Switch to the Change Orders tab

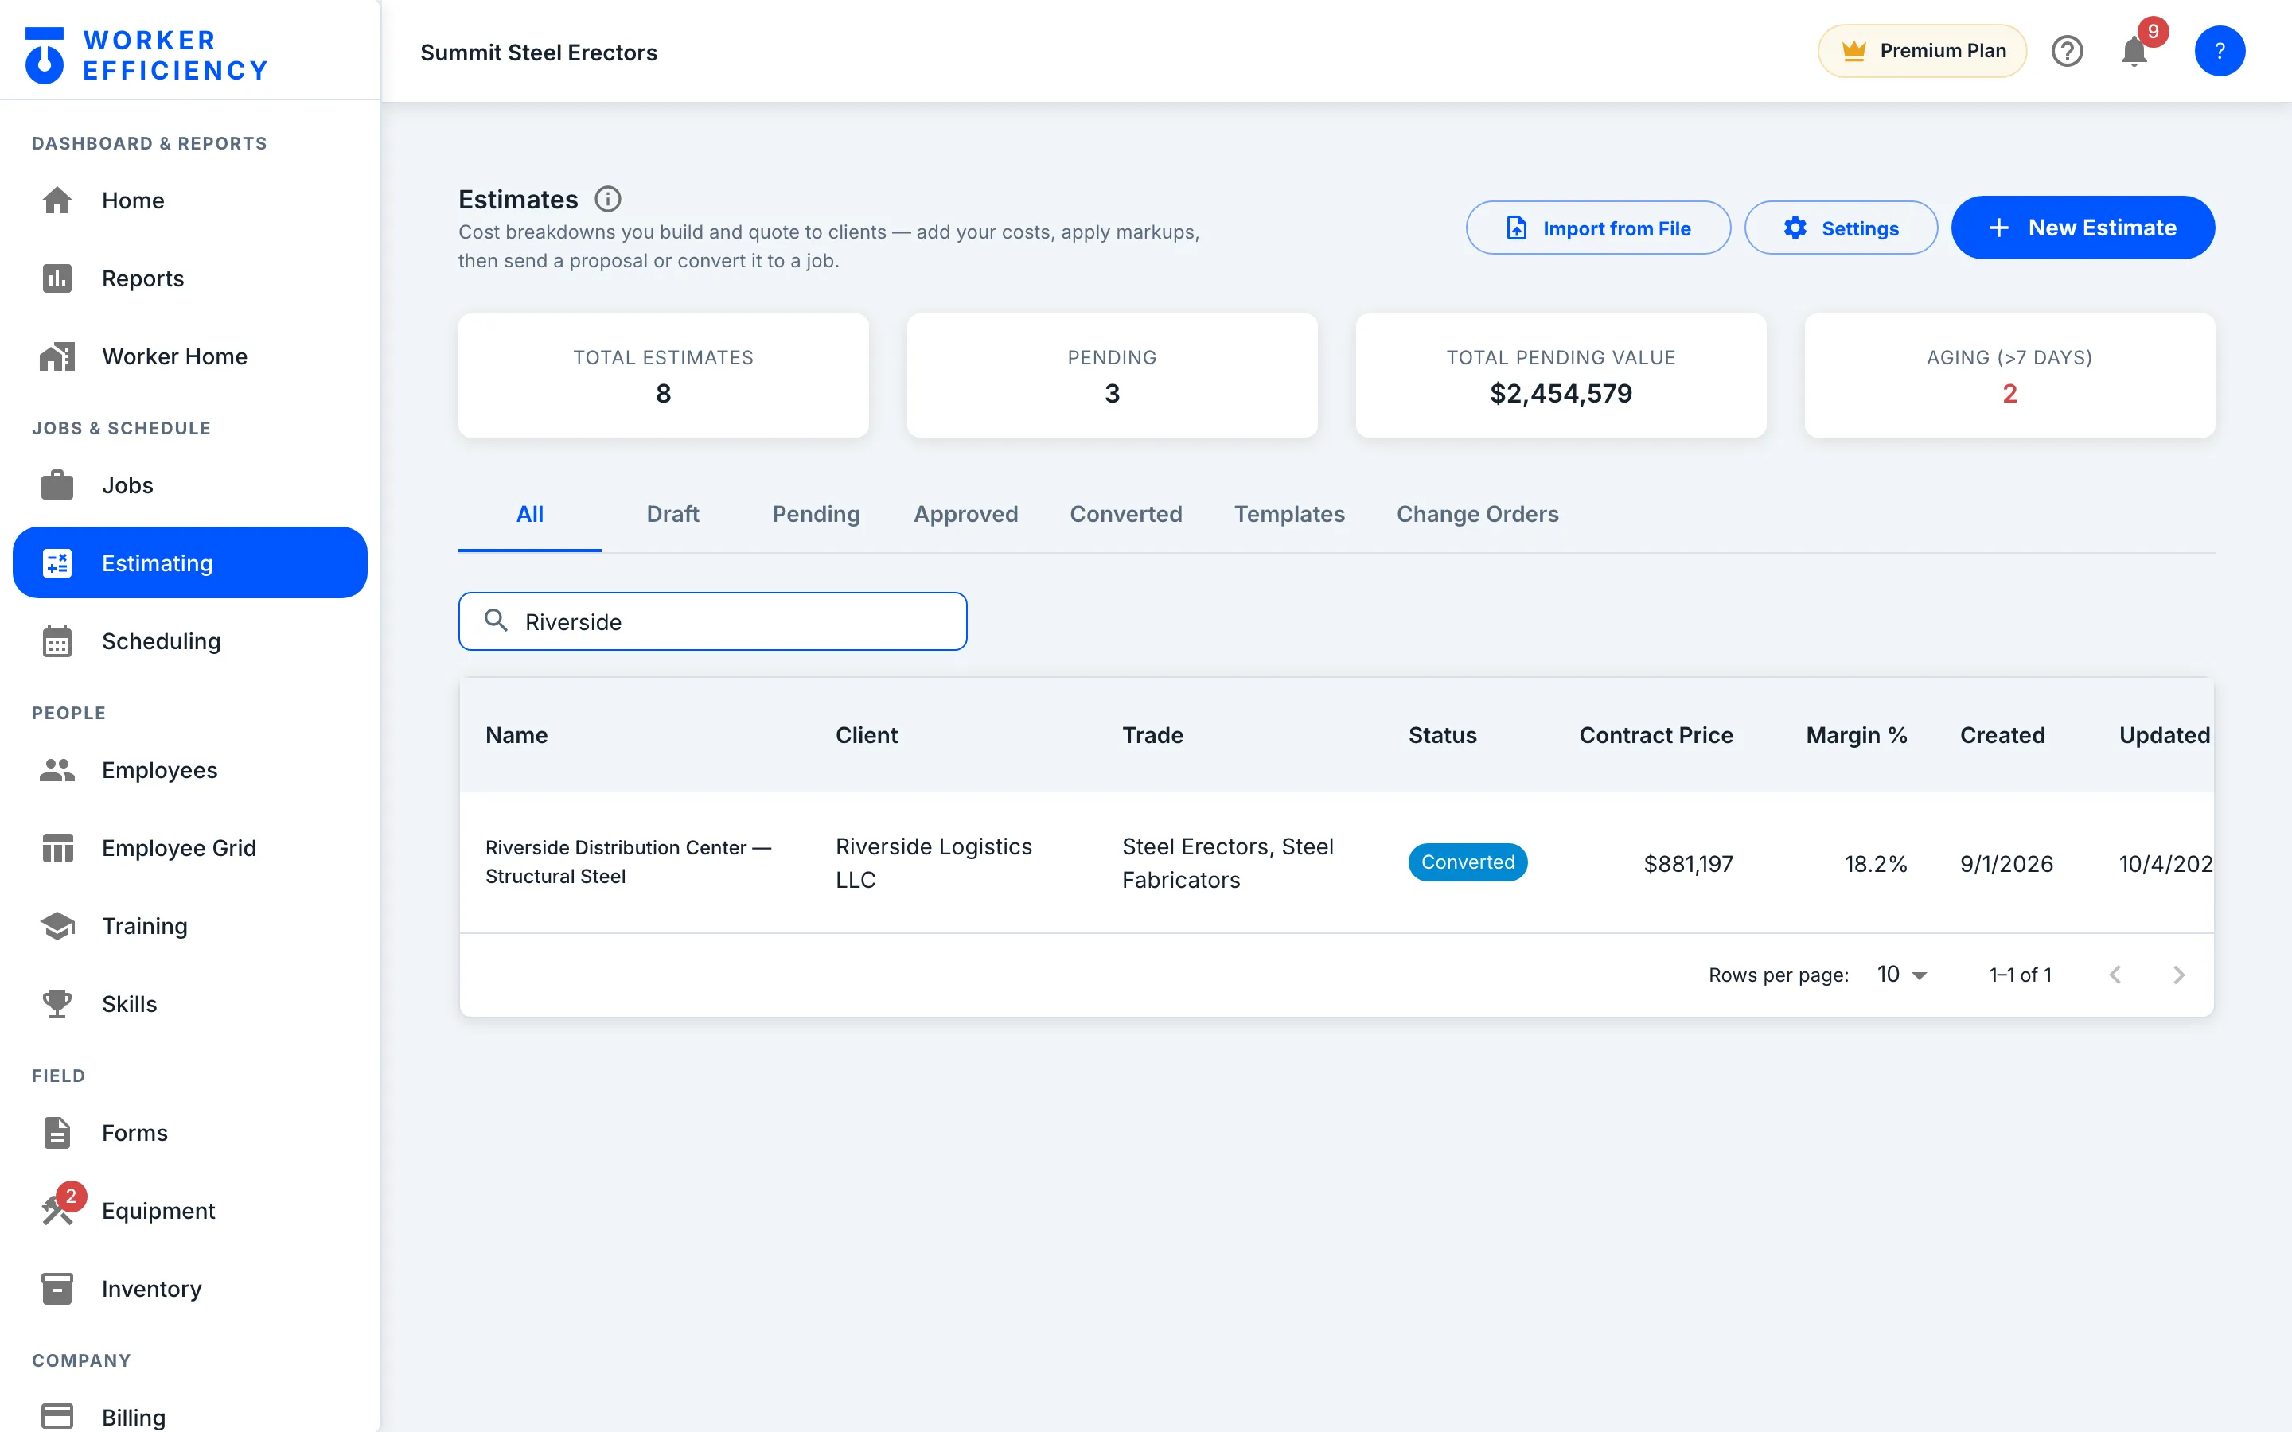[x=1476, y=514]
